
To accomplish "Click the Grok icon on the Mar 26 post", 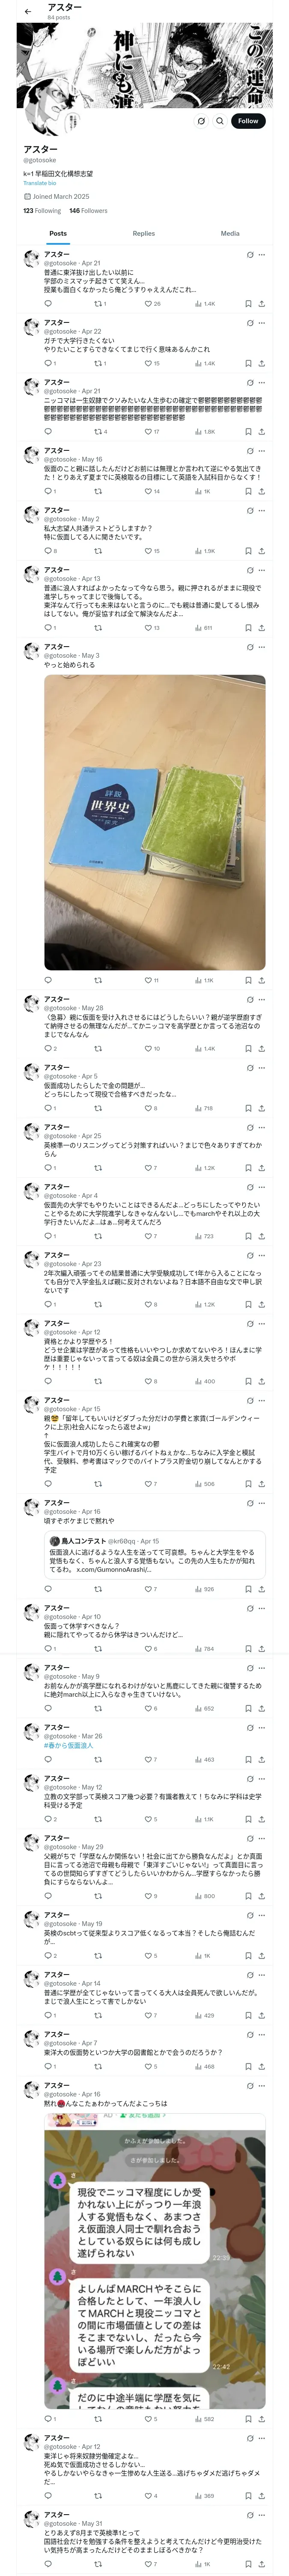I will point(249,1727).
